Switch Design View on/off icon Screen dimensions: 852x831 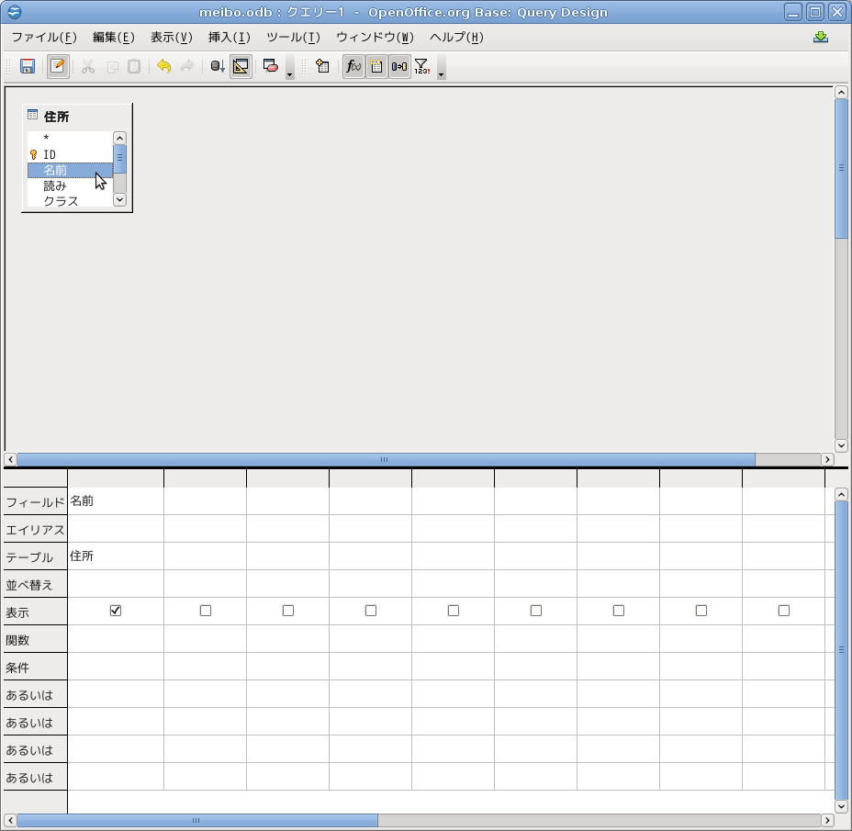[x=241, y=66]
